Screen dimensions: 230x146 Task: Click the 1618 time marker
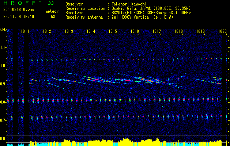(x=178, y=32)
